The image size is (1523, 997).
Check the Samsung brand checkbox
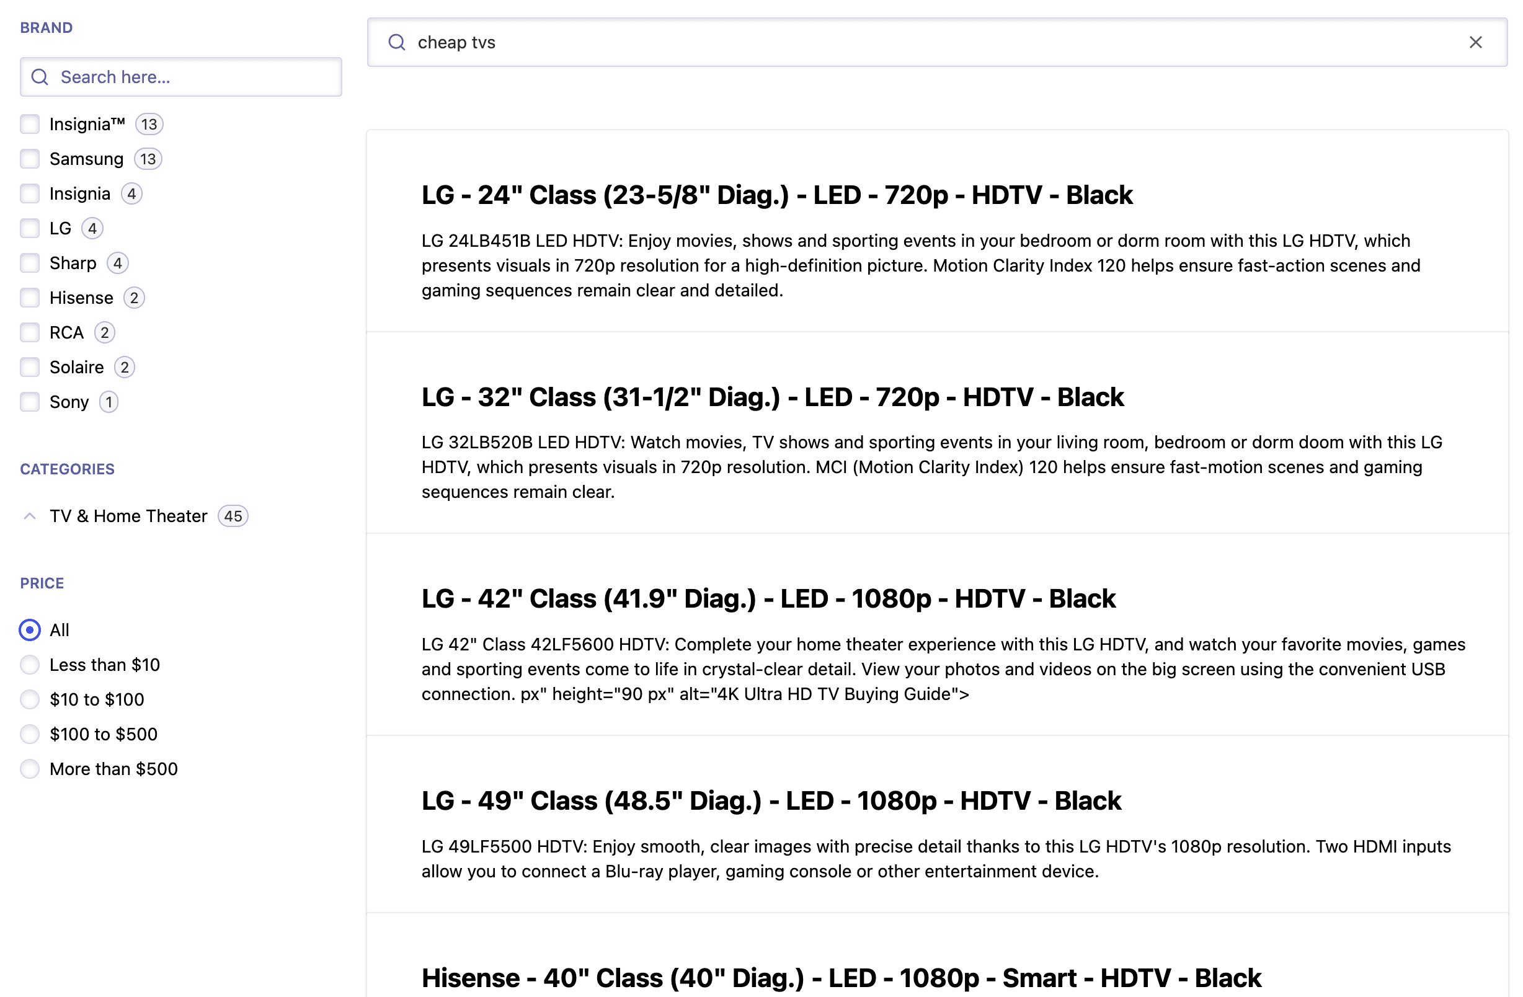coord(29,159)
